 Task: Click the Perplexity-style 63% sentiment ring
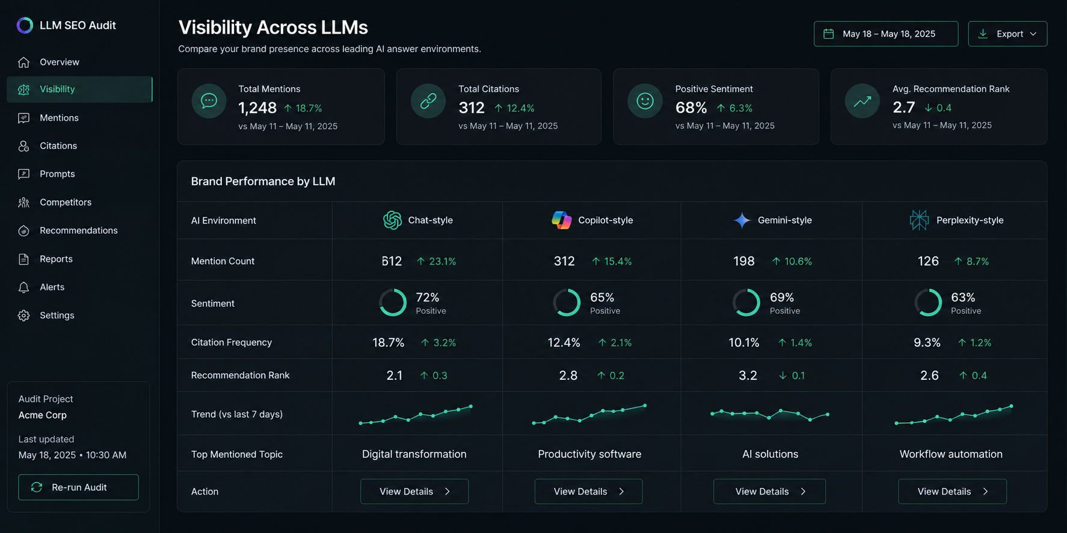(x=928, y=302)
